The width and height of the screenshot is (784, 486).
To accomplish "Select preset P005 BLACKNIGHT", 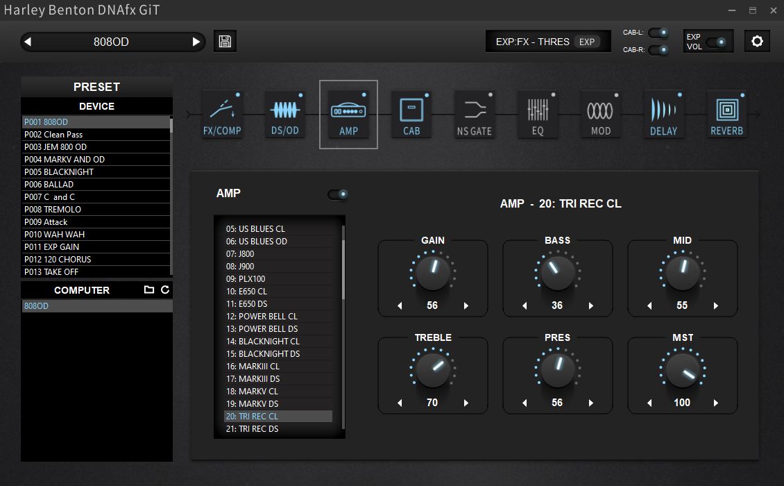I will click(96, 172).
